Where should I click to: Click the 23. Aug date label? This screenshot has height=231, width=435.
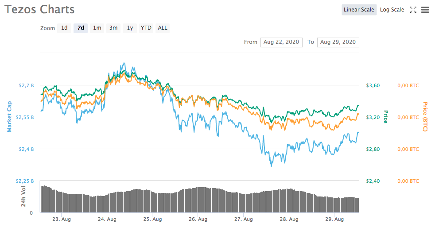point(61,219)
